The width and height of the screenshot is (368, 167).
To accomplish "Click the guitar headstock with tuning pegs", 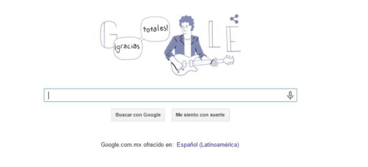I will pyautogui.click(x=229, y=59).
